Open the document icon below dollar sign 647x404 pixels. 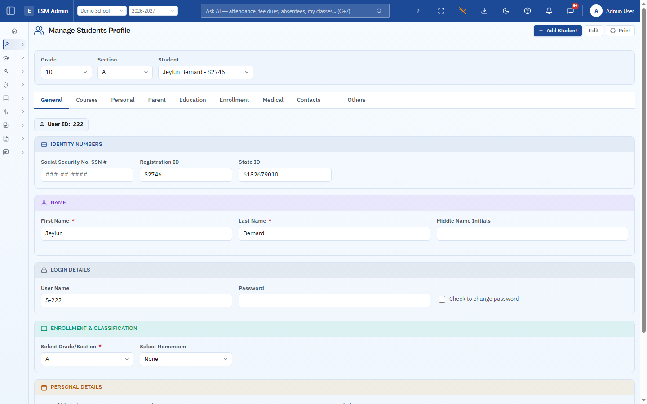(6, 125)
